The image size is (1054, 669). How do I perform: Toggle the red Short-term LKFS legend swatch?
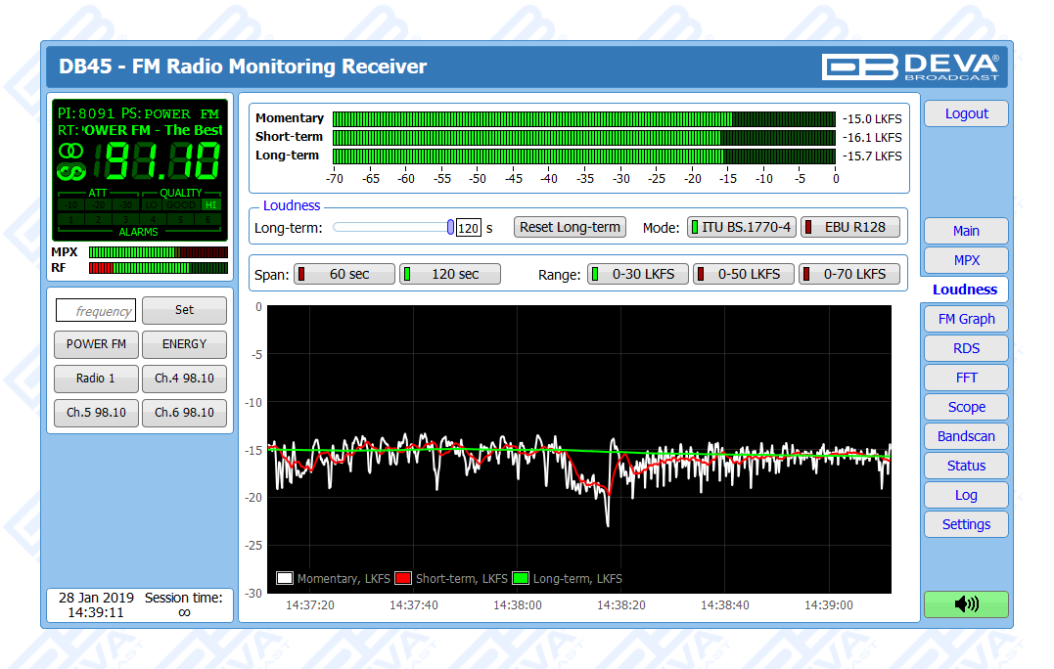click(404, 578)
